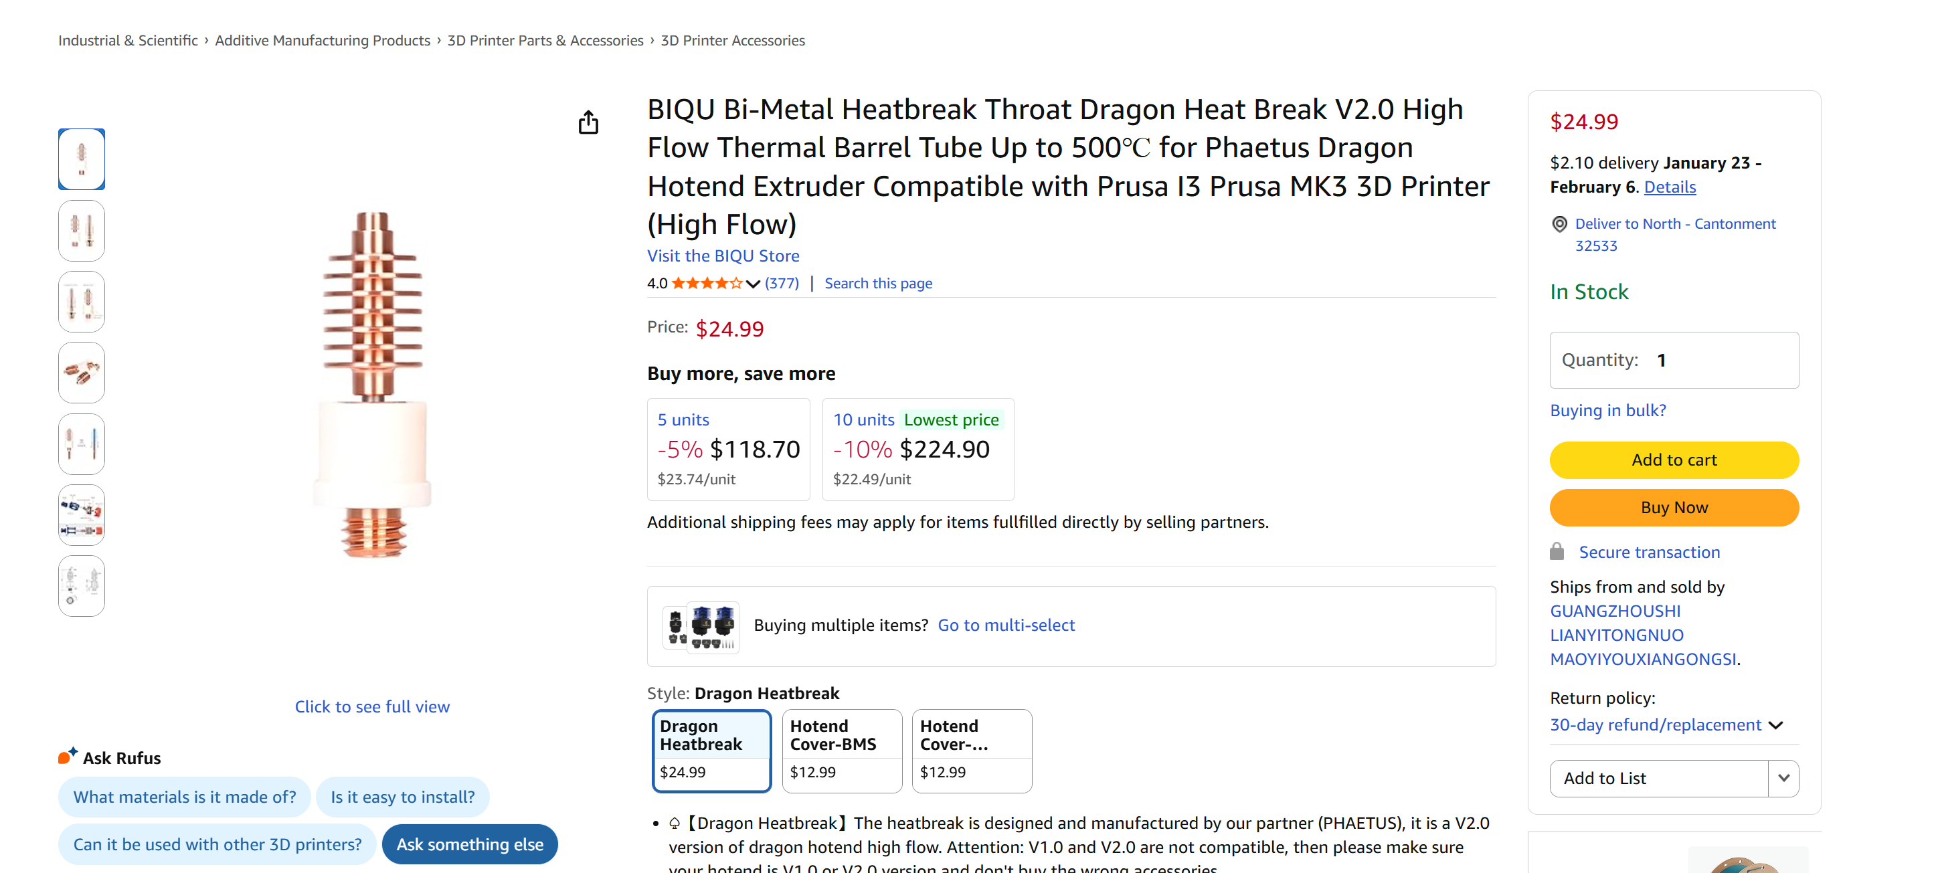Click the Add to cart button
The height and width of the screenshot is (873, 1936).
[1673, 460]
